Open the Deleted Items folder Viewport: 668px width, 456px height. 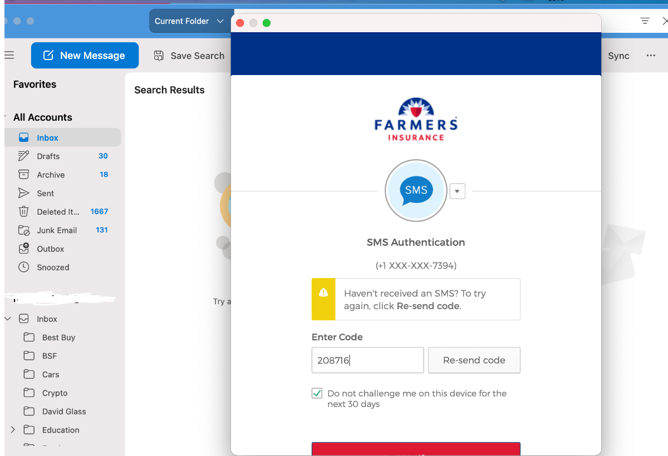62,211
